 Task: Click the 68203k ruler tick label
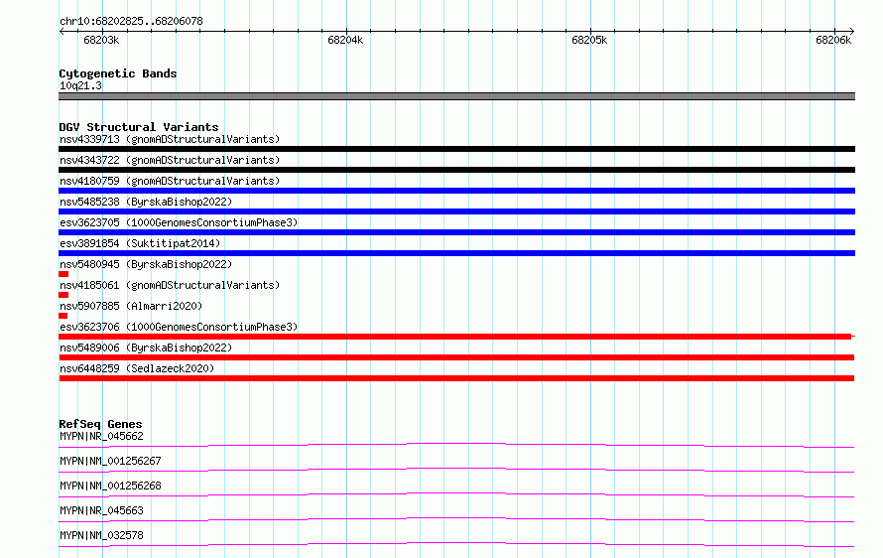[101, 40]
